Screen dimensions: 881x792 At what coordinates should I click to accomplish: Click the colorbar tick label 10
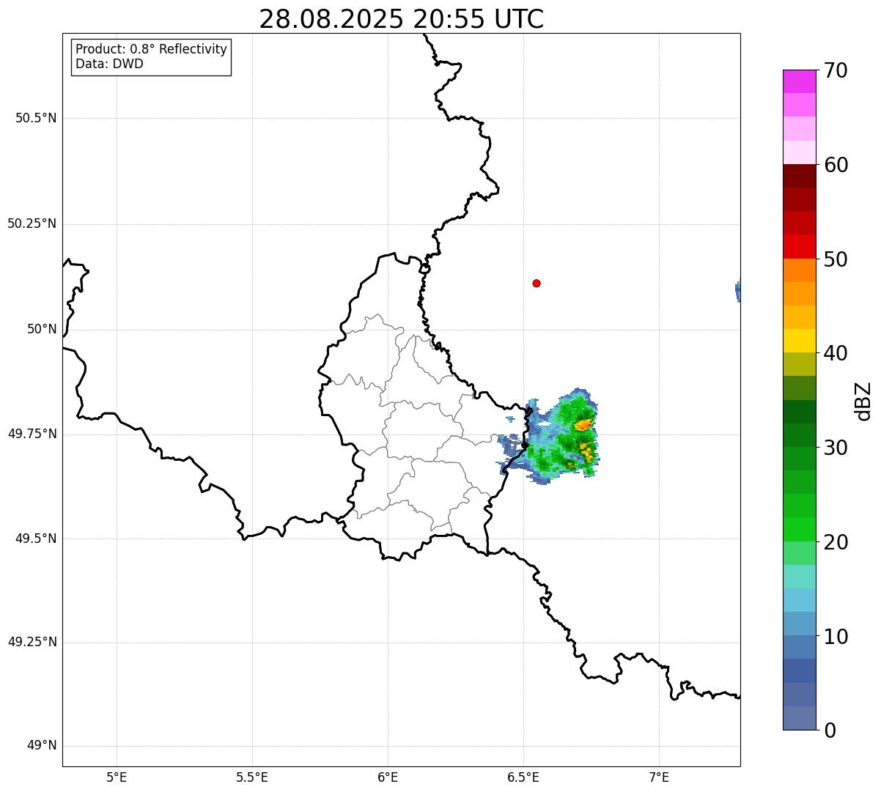[x=836, y=637]
